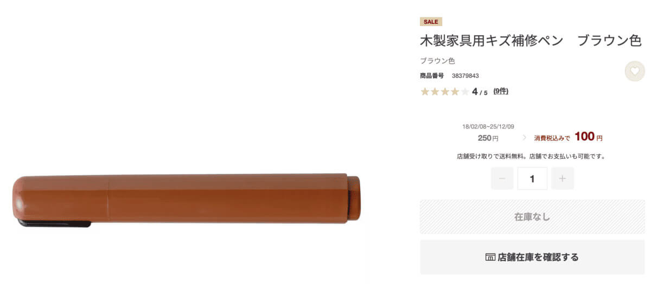Open the (9件) reviews link
The image size is (651, 284).
click(501, 91)
